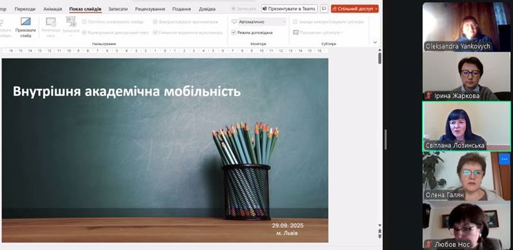Click the Налаштування group label

coord(103,44)
